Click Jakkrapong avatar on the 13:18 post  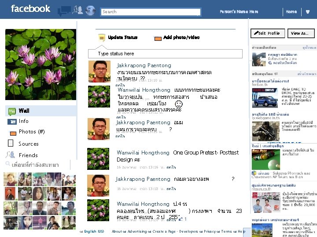[98, 186]
